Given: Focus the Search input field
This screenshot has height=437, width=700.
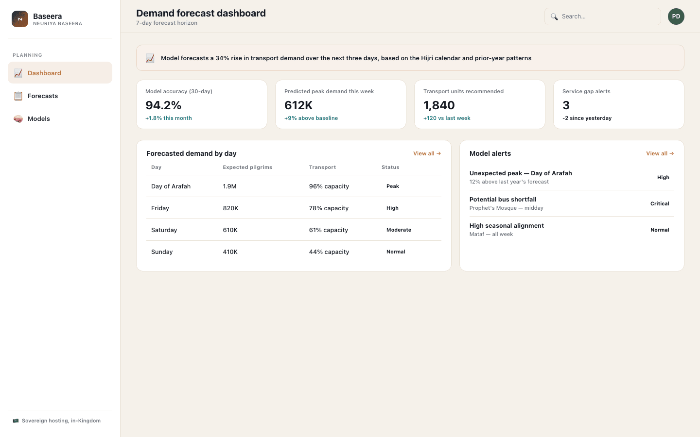Looking at the screenshot, I should click(x=603, y=17).
